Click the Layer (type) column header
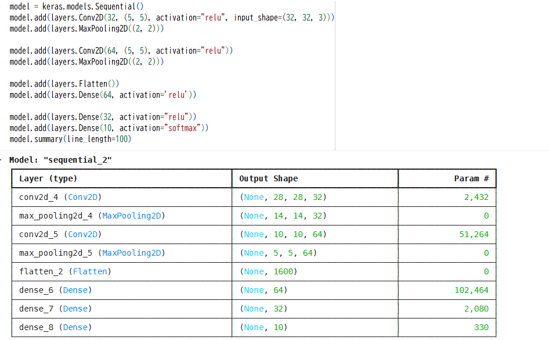 pos(48,178)
